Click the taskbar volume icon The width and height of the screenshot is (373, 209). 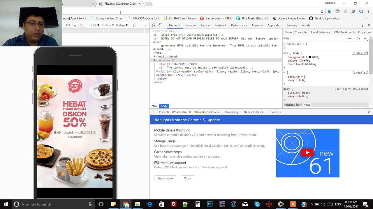[x=323, y=204]
